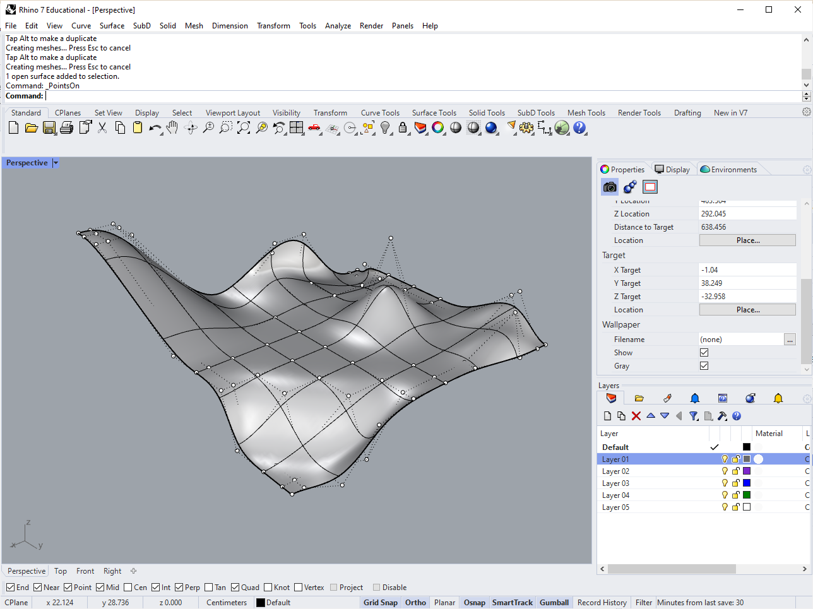Open the Surface menu
The height and width of the screenshot is (609, 813).
click(x=112, y=26)
